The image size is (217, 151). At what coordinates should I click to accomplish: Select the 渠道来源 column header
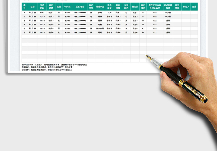point(100,7)
